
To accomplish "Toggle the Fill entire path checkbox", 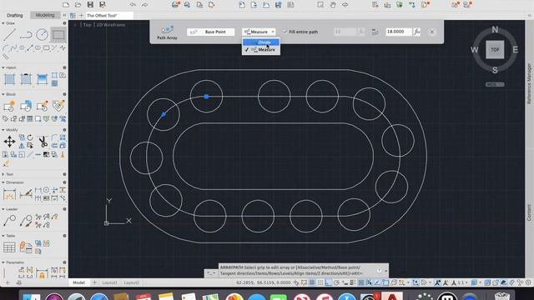I will (285, 32).
